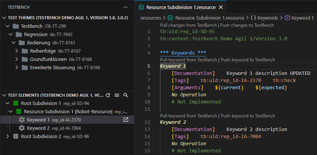This screenshot has height=155, width=317.
Task: Search in the Test Elements view
Action: 126,95
